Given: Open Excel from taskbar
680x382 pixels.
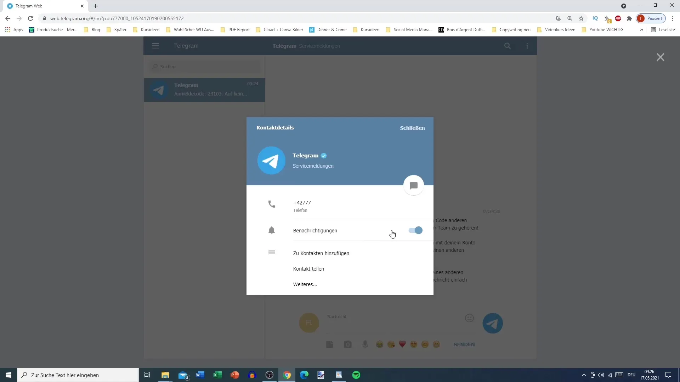Looking at the screenshot, I should (217, 375).
